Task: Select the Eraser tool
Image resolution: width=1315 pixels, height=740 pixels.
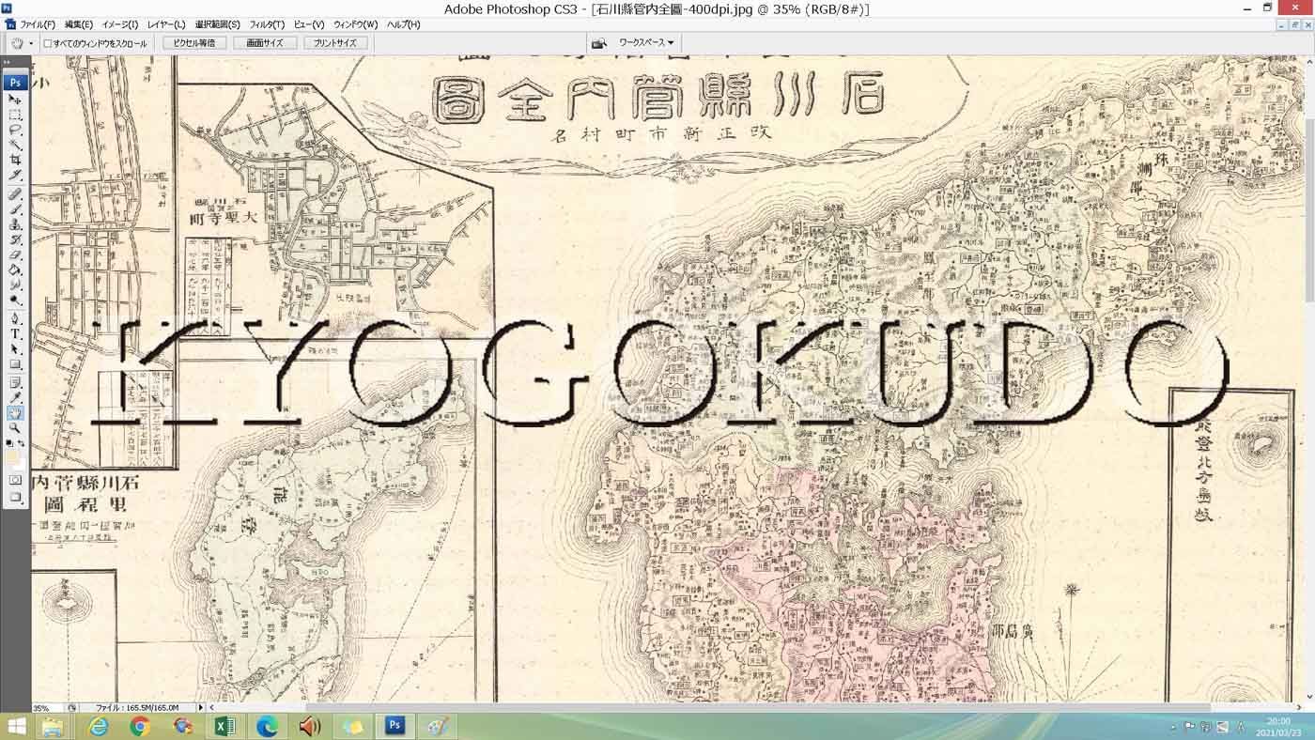Action: 15,254
